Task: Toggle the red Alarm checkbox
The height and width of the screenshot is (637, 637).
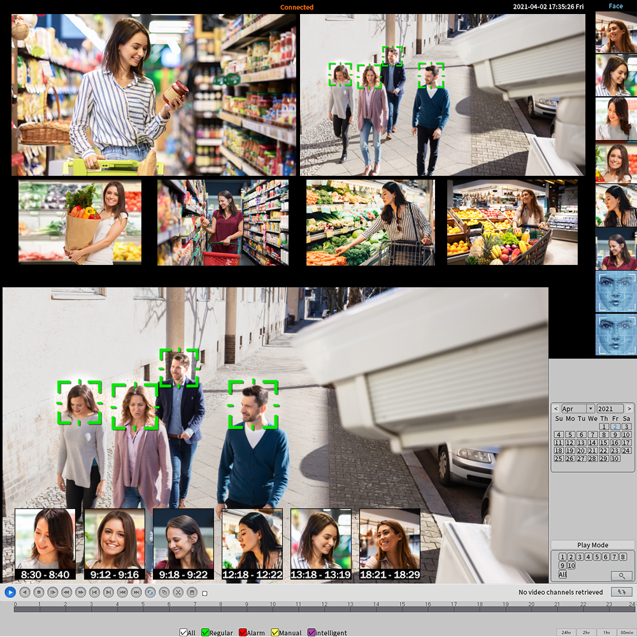Action: click(x=243, y=633)
